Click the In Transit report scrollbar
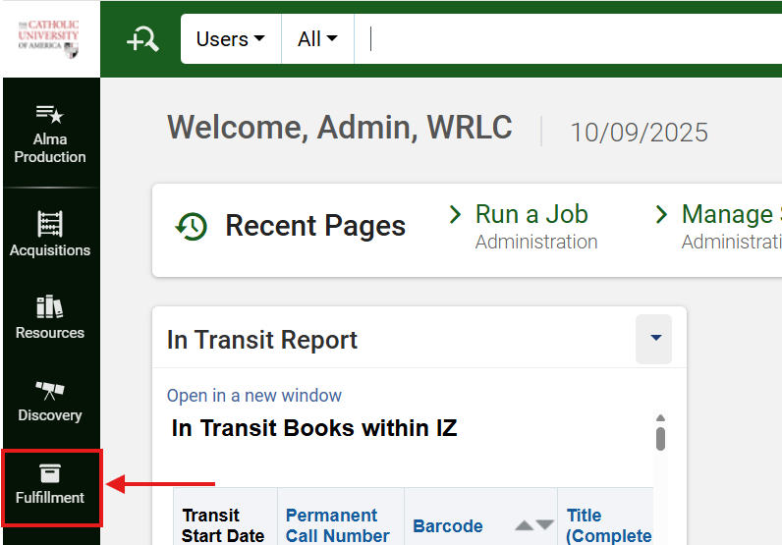Screen dimensions: 782x545 (661, 437)
